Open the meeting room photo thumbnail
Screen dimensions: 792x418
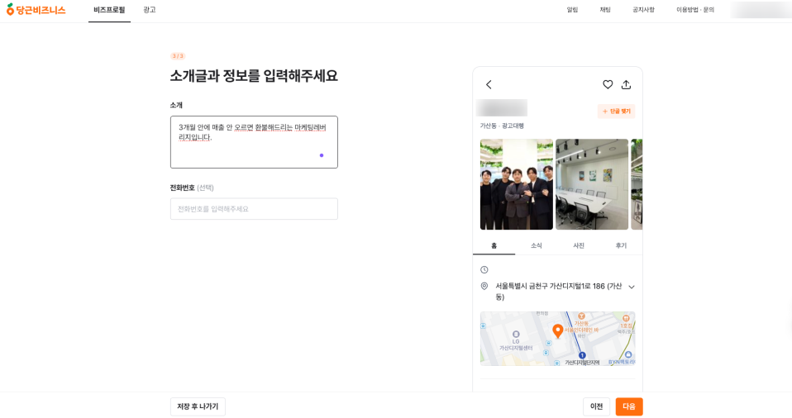(592, 184)
